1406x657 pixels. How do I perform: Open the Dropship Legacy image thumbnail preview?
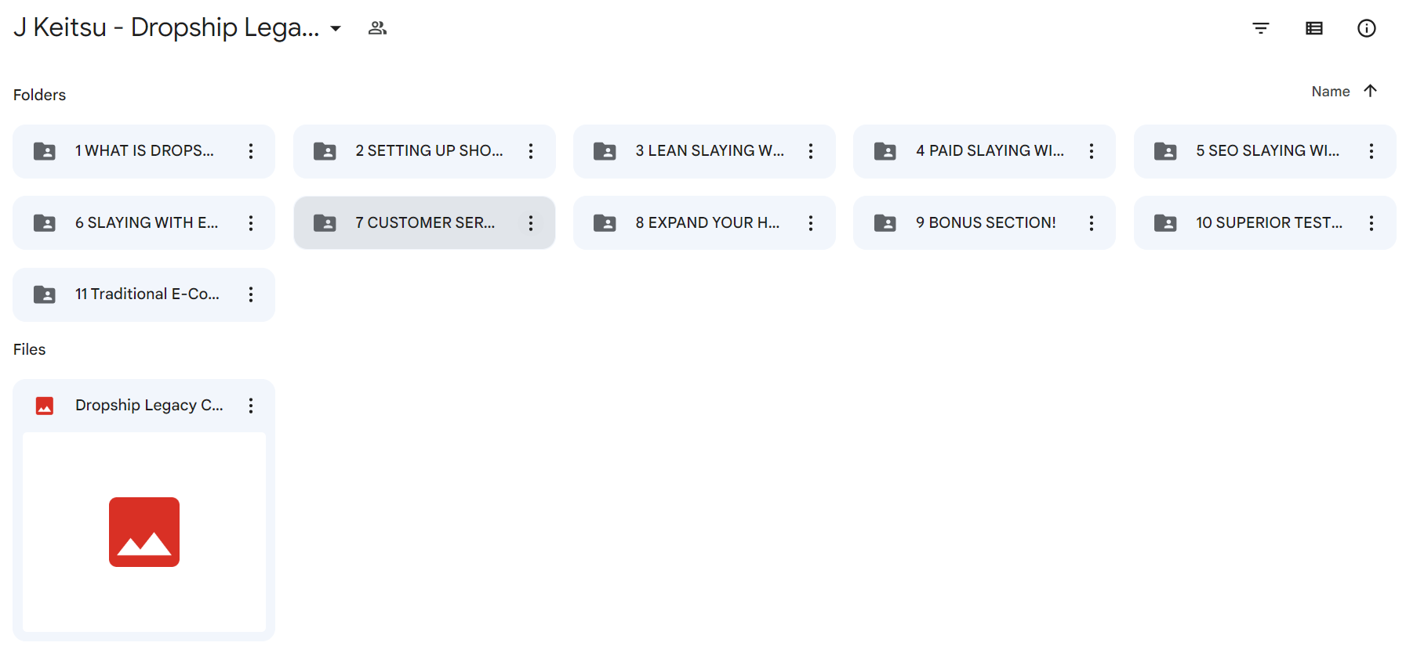point(144,532)
